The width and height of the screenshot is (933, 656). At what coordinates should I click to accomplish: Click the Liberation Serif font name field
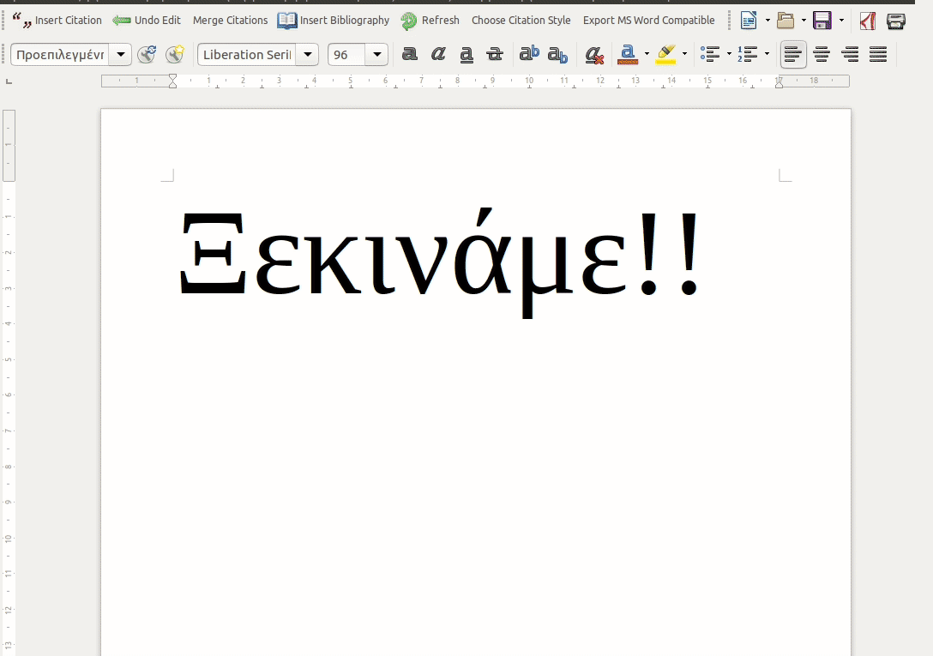(247, 55)
